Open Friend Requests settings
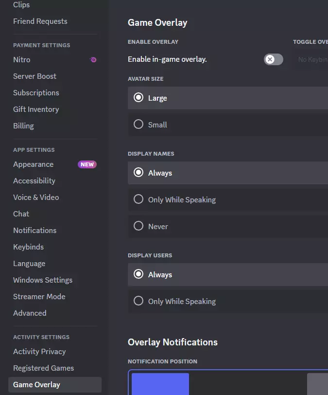 pos(40,21)
